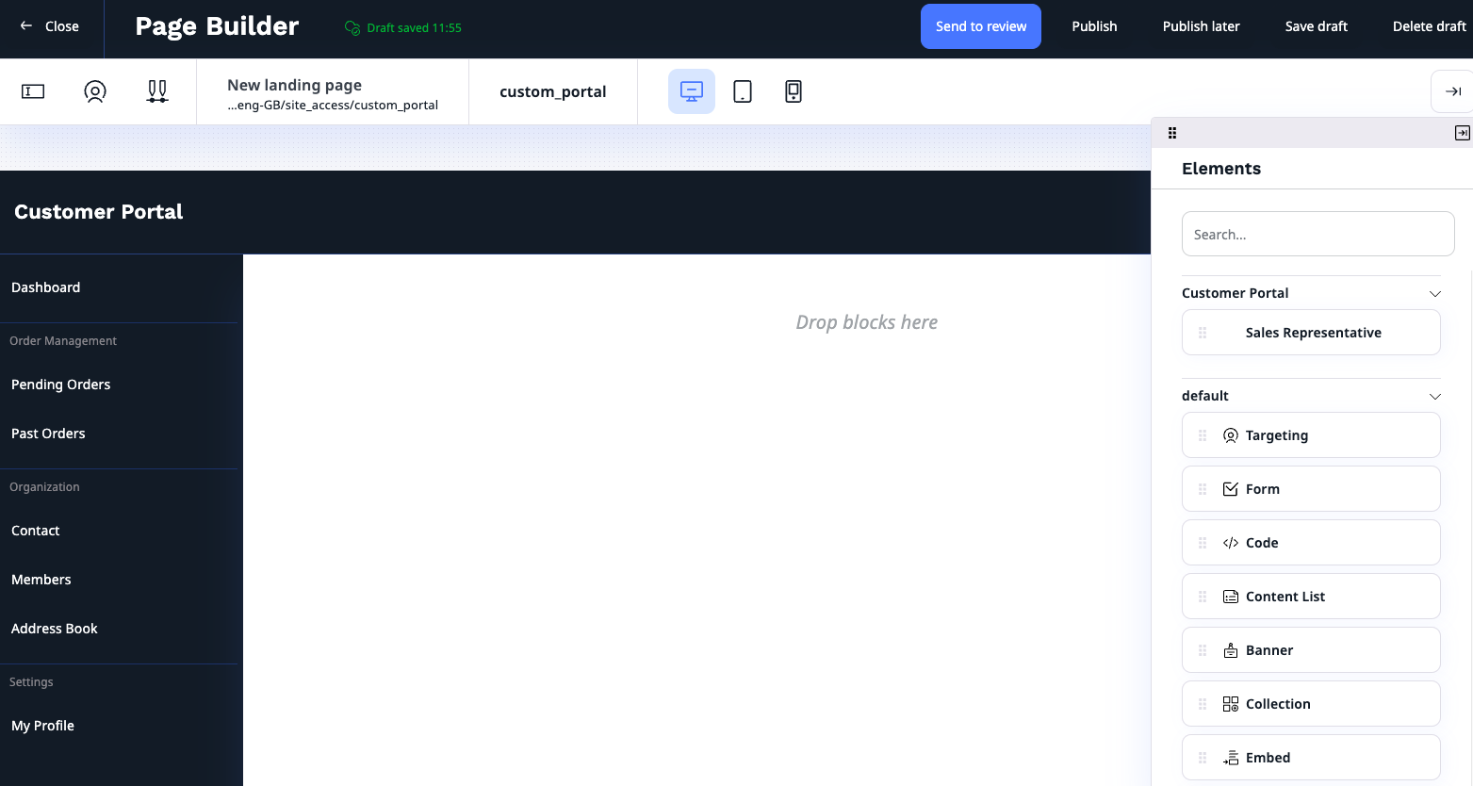Select the desktop preview mode
This screenshot has height=786, width=1473.
click(692, 90)
